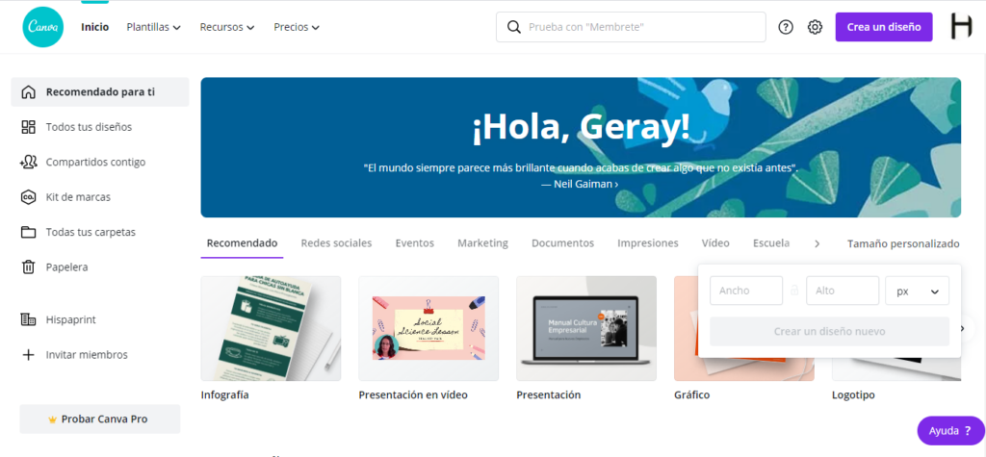Click the plus icon beside Invitar miembros
Image resolution: width=986 pixels, height=457 pixels.
[28, 355]
